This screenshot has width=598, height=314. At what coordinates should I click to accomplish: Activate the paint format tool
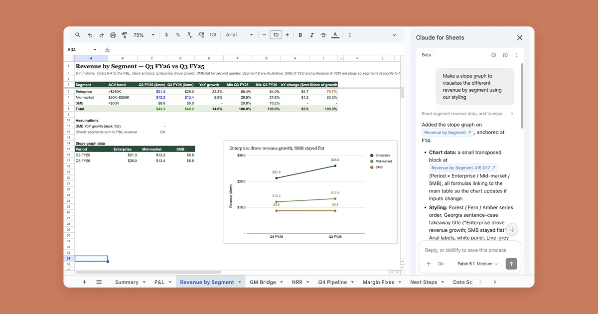[x=125, y=35]
